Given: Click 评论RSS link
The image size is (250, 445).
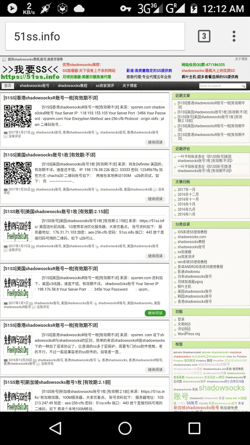Looking at the screenshot, I should (x=184, y=329).
